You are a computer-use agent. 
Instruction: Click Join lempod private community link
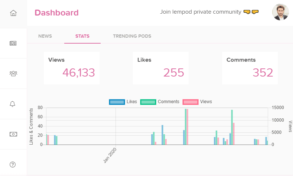click(201, 12)
